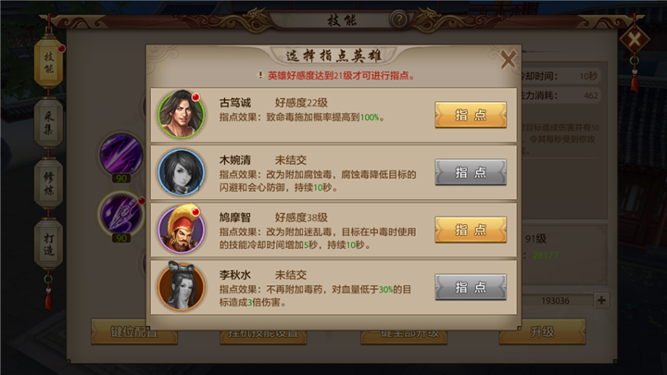Image resolution: width=667 pixels, height=375 pixels.
Task: Open the 修炼 lantern tab
Action: pyautogui.click(x=48, y=183)
